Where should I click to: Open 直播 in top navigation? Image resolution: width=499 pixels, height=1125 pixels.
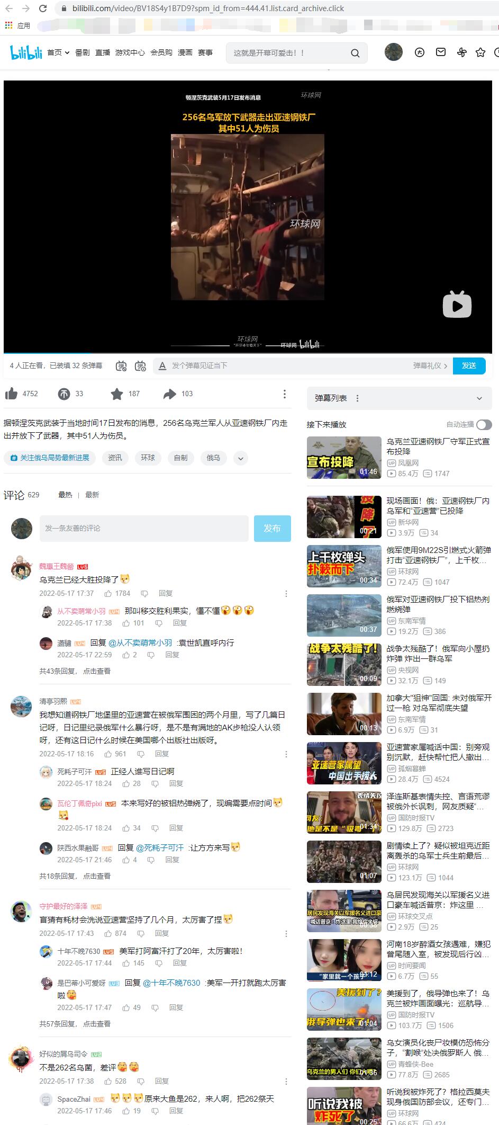point(103,52)
